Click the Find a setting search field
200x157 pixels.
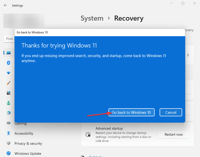(9, 39)
